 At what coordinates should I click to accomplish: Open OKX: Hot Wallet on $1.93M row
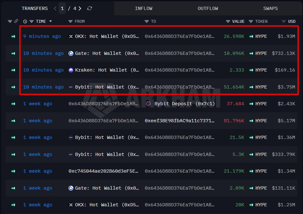[107, 36]
